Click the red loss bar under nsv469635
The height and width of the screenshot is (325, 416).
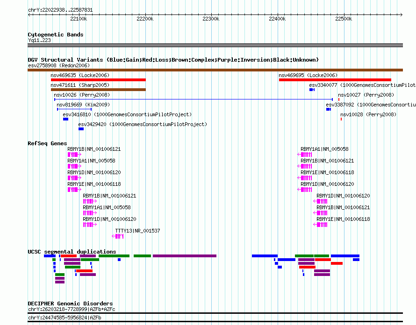pos(98,80)
